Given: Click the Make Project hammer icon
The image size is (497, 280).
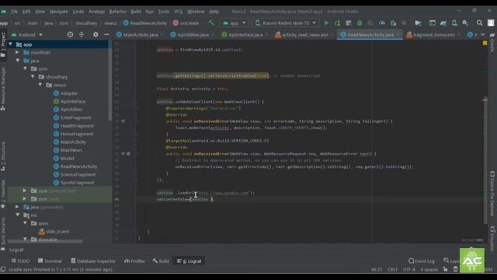Looking at the screenshot, I should [x=211, y=23].
